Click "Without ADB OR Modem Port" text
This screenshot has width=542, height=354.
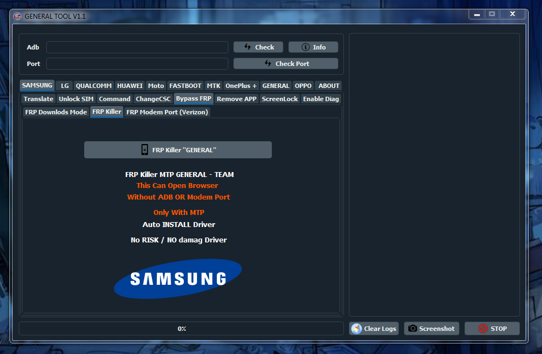click(179, 197)
